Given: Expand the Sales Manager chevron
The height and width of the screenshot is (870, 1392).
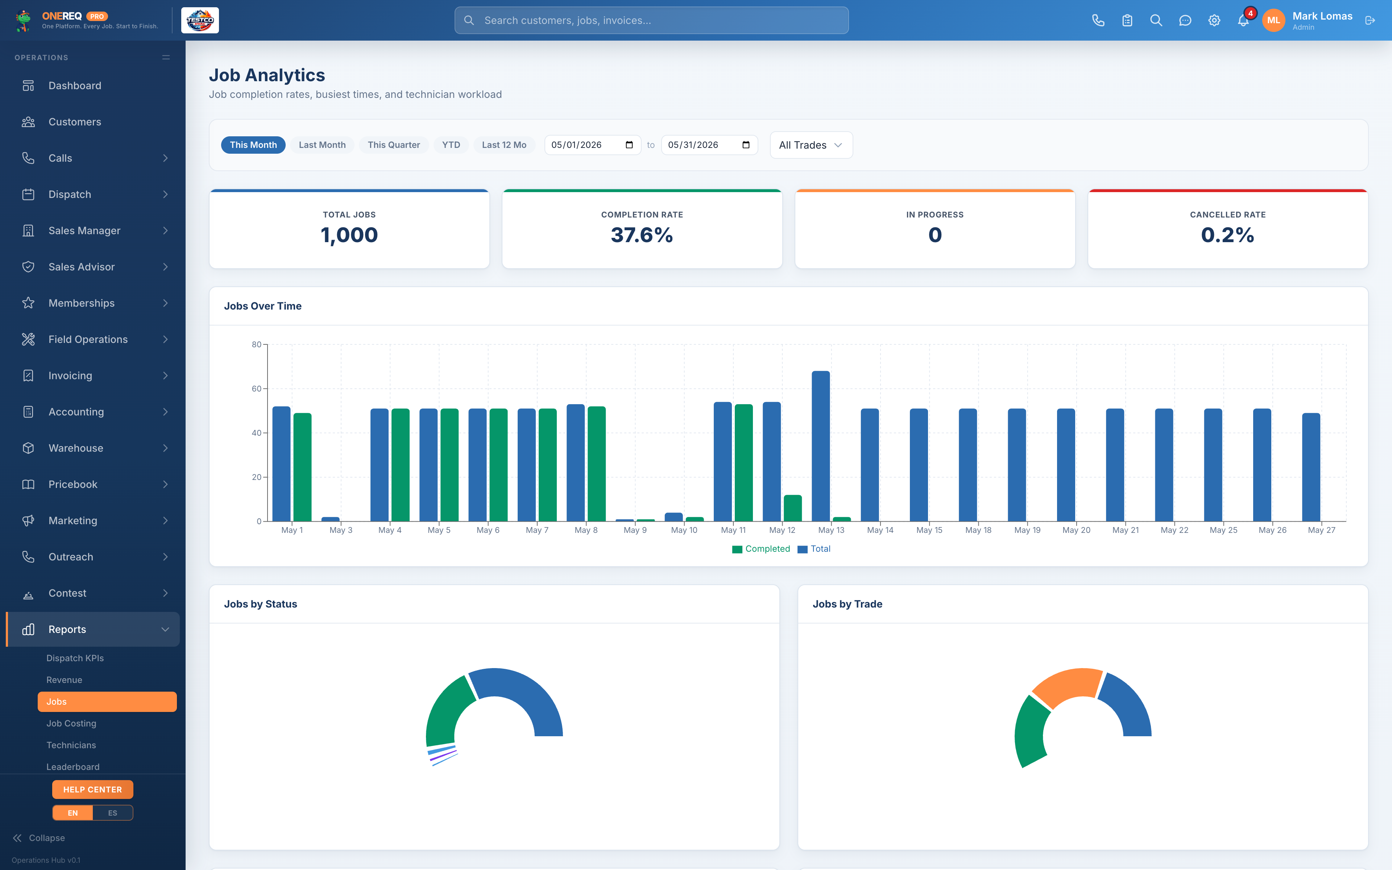Looking at the screenshot, I should coord(165,231).
